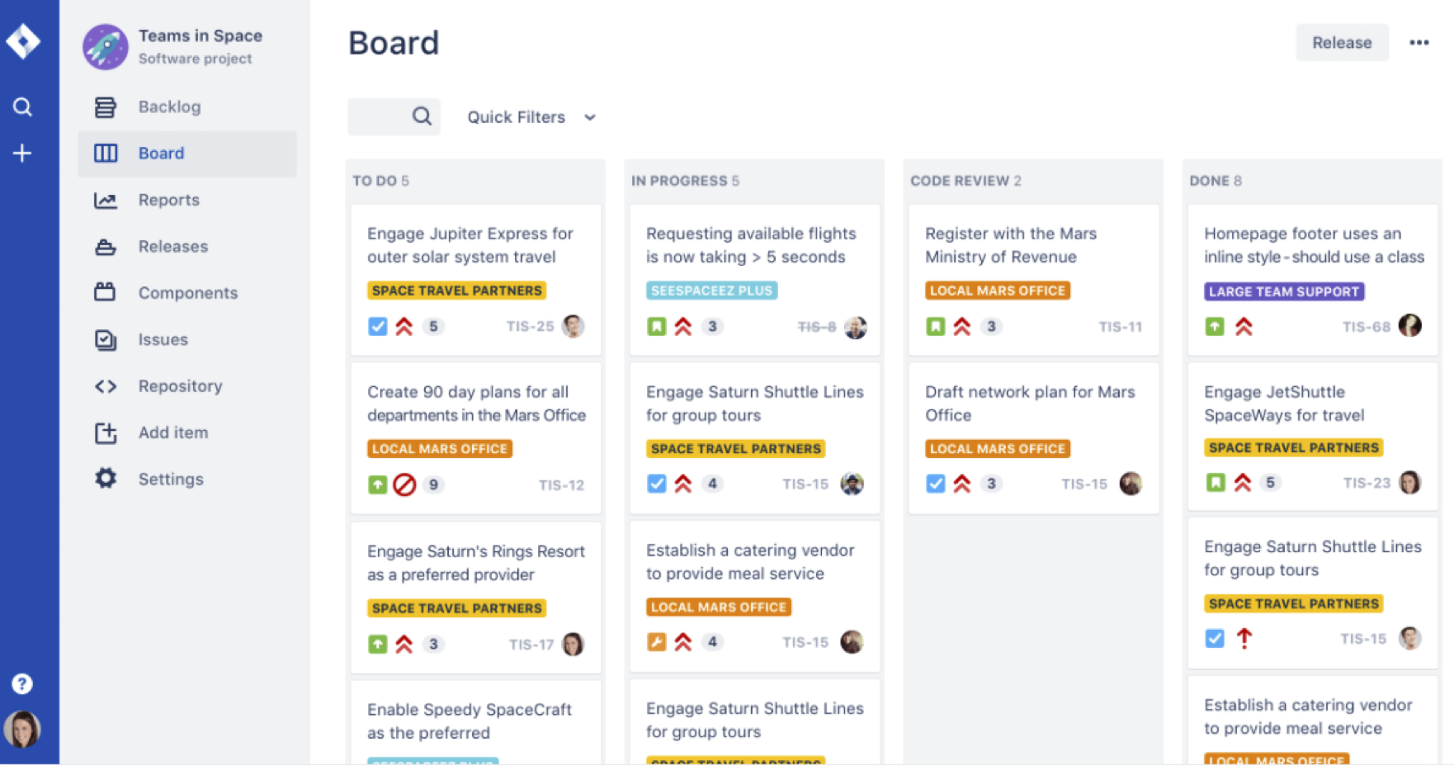Viewport: 1454px width, 766px height.
Task: Click highest priority arrows on TIS-11 card
Action: [x=961, y=327]
